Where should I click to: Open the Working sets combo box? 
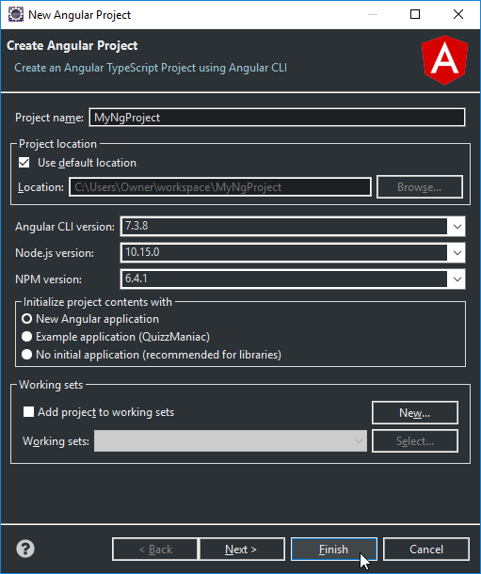click(231, 441)
